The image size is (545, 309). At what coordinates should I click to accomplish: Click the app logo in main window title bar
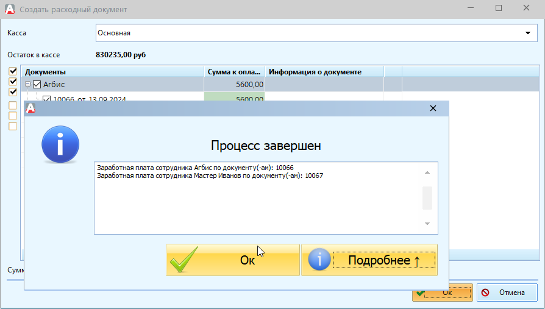(10, 9)
